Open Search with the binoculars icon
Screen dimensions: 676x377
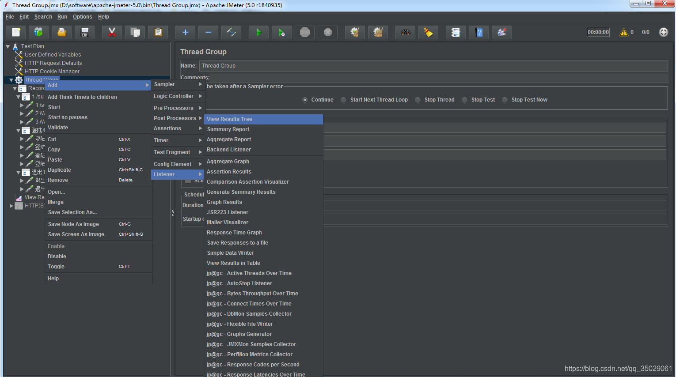pyautogui.click(x=405, y=32)
